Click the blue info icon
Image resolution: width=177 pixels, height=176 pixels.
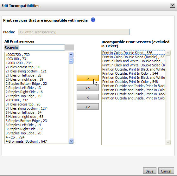(x=93, y=20)
